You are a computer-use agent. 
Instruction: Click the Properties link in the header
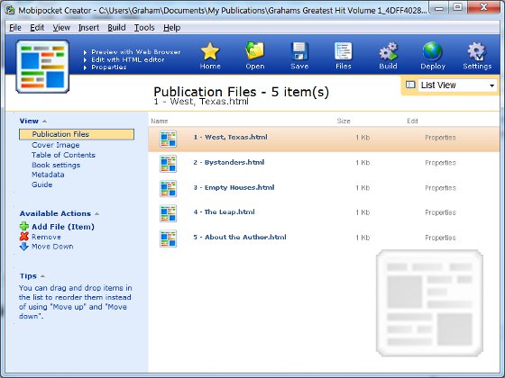tap(108, 67)
